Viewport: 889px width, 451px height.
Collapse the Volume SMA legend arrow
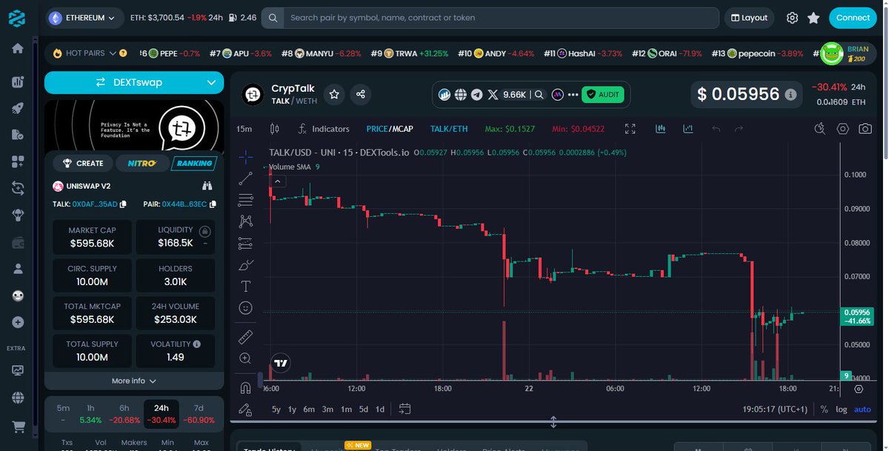278,181
